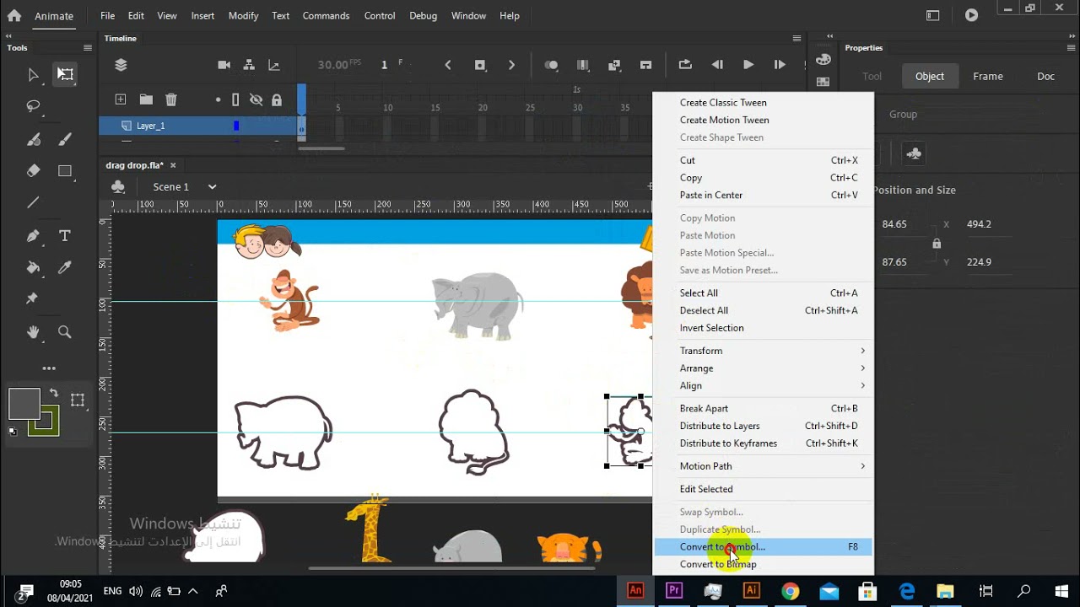Select the Text tool
Image resolution: width=1080 pixels, height=607 pixels.
click(65, 236)
